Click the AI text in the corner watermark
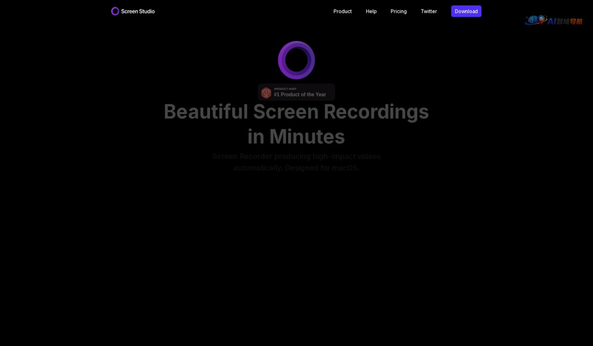The image size is (593, 346). (x=552, y=21)
